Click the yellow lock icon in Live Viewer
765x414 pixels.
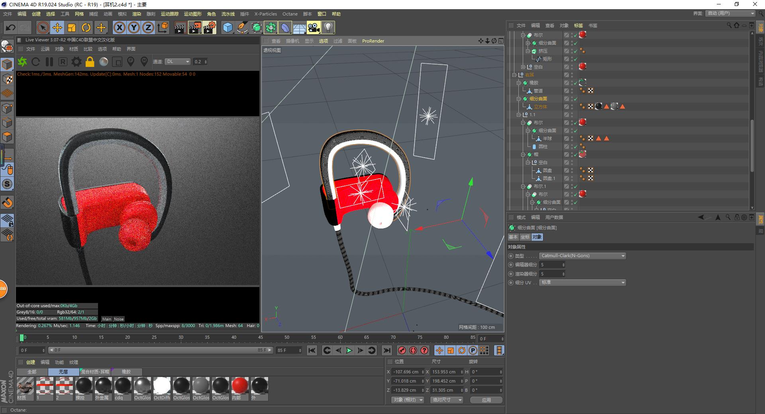(90, 62)
